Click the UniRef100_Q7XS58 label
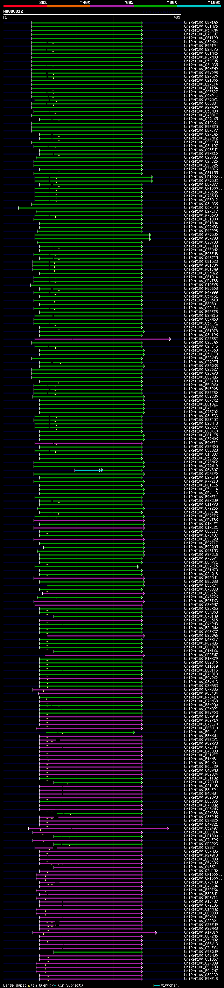Image resolution: width=224 pixels, height=988 pixels. tap(201, 350)
